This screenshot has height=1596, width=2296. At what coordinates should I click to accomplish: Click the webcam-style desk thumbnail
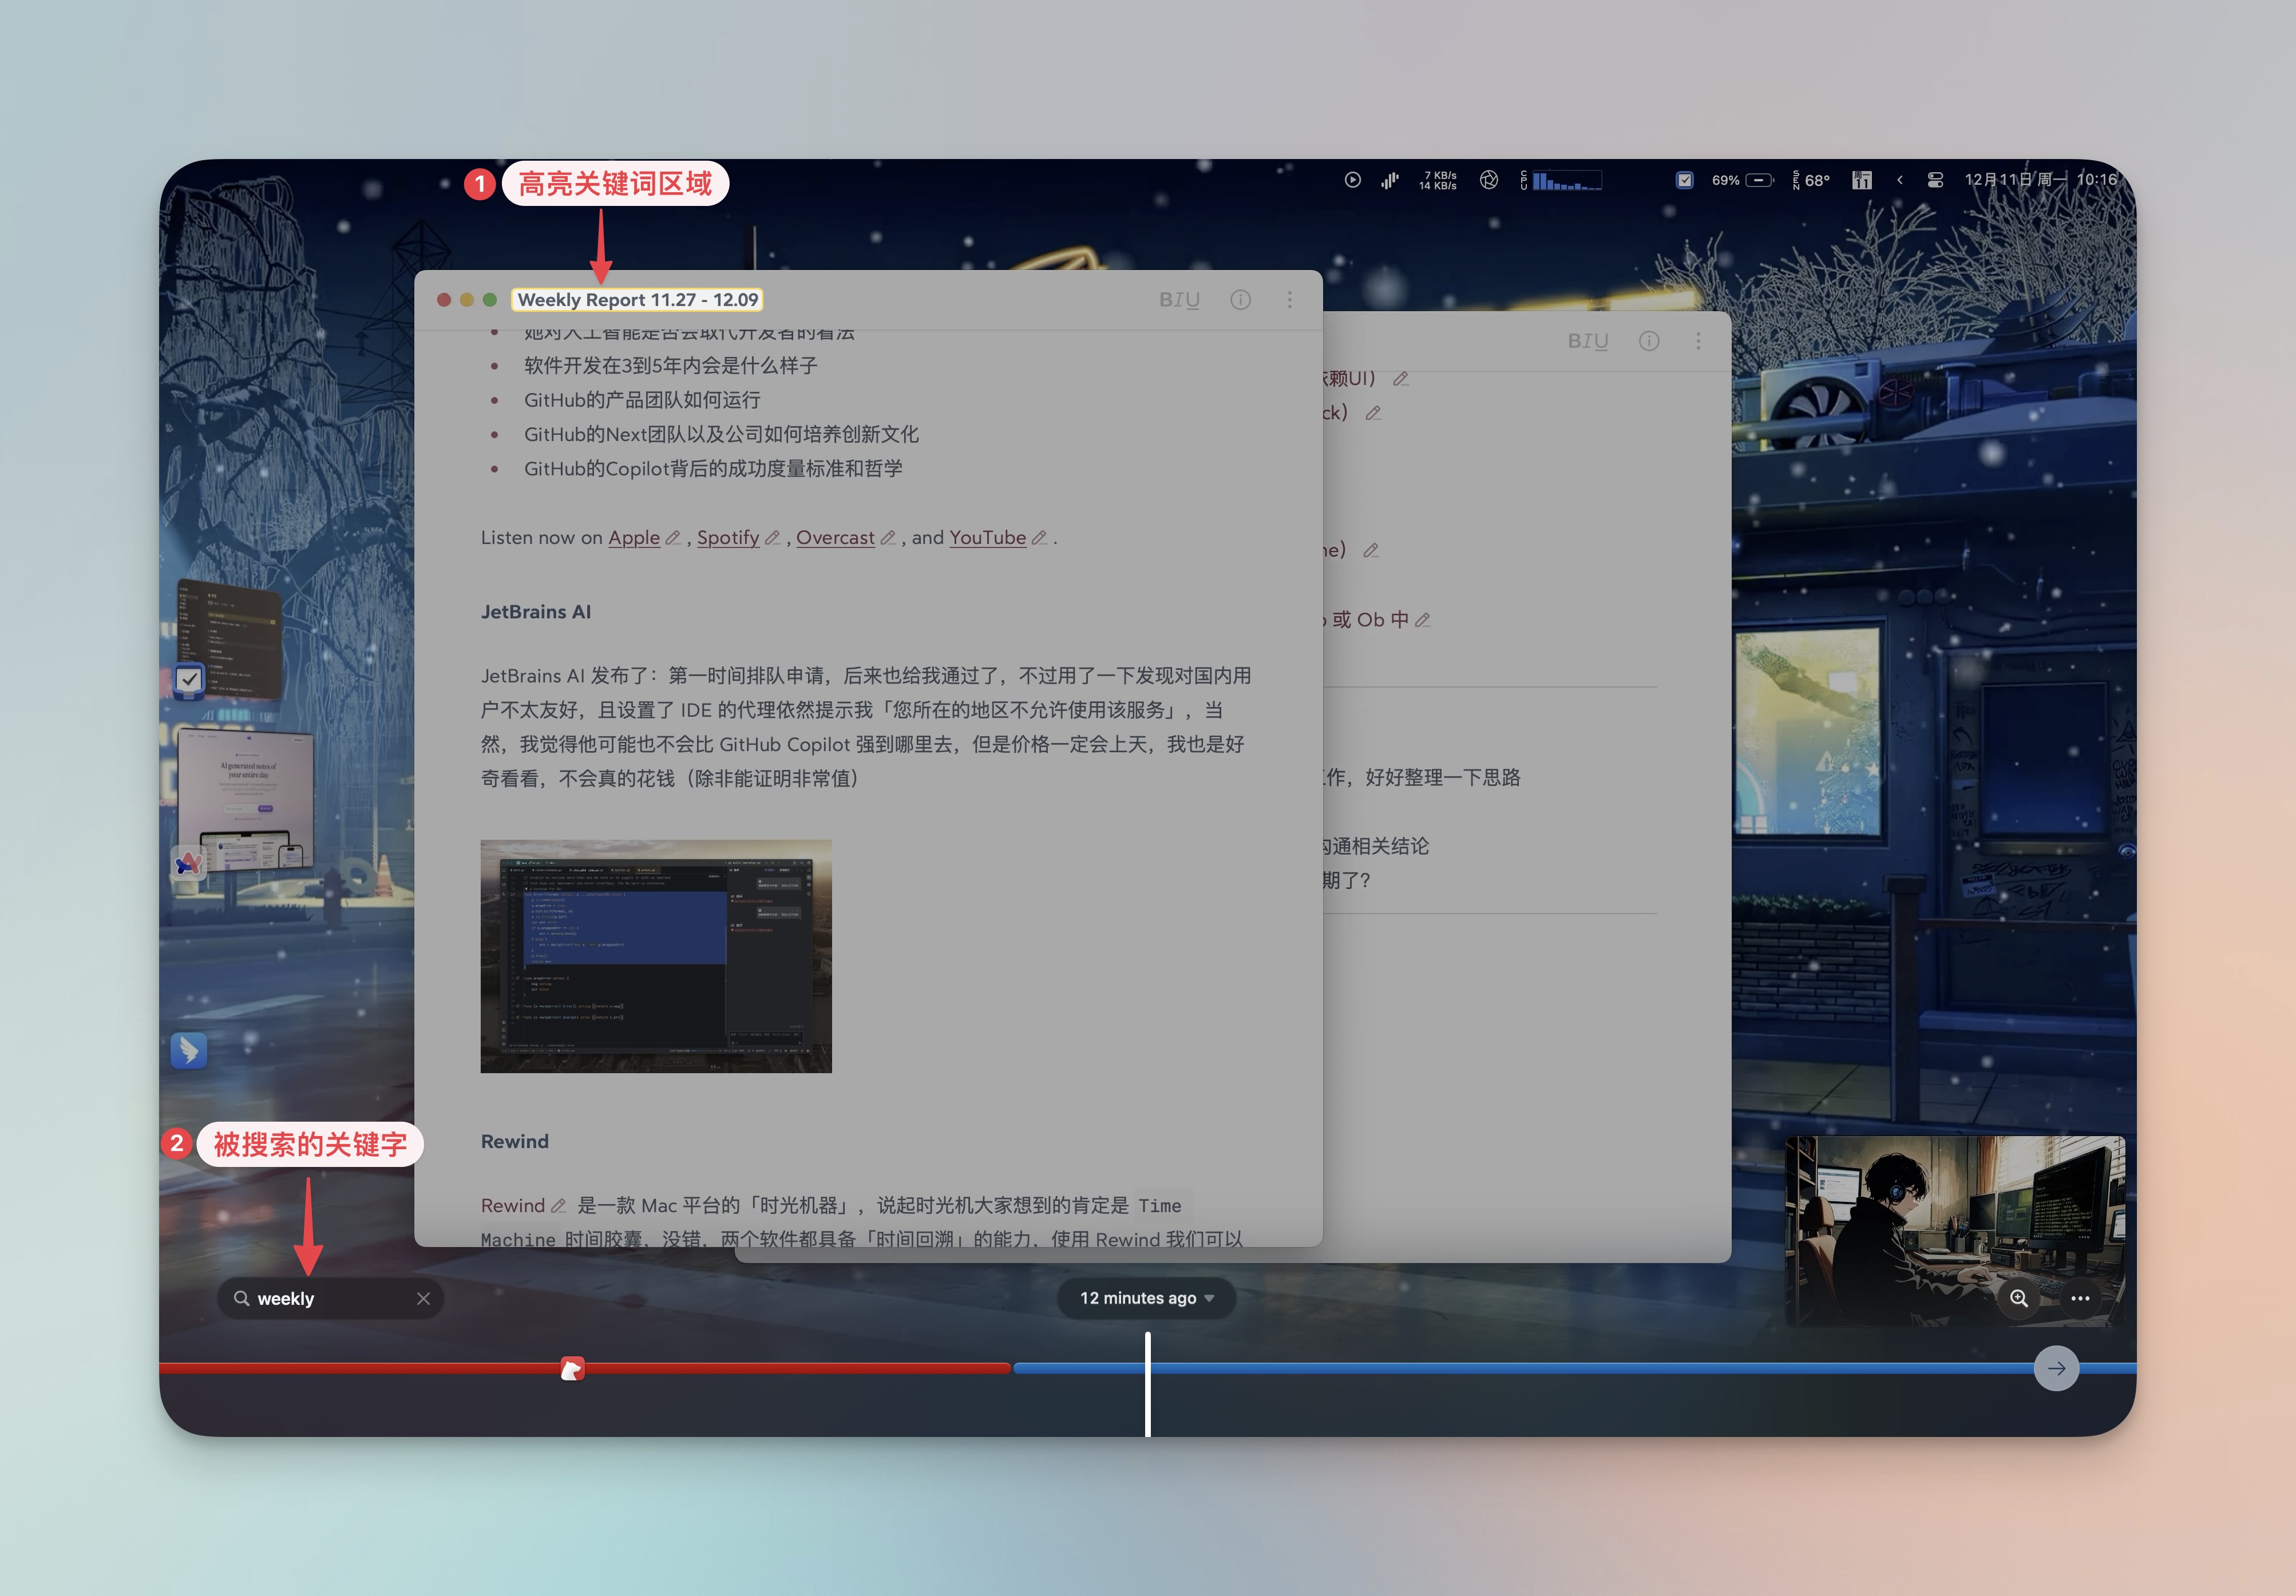pos(1955,1230)
